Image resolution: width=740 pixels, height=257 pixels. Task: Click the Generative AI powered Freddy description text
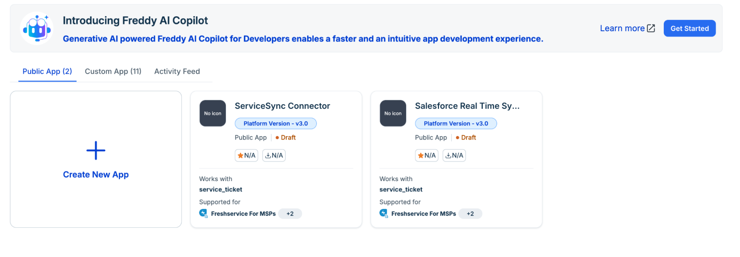[303, 39]
